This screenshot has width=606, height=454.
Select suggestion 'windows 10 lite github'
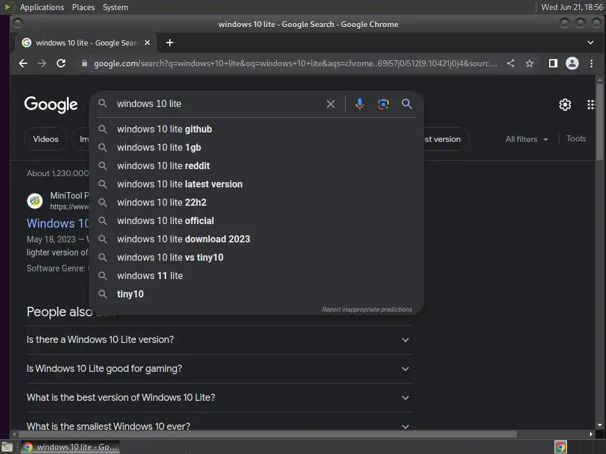[x=257, y=129]
